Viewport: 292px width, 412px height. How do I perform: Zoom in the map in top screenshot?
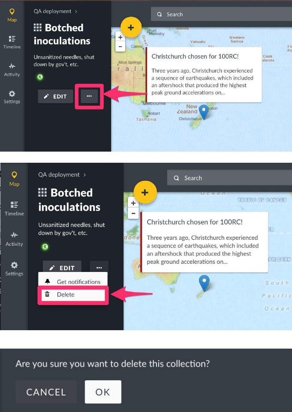tap(120, 37)
